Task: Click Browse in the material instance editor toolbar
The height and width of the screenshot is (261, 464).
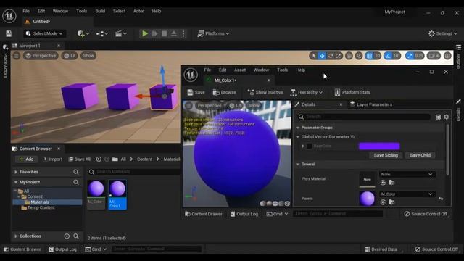Action: (x=224, y=92)
